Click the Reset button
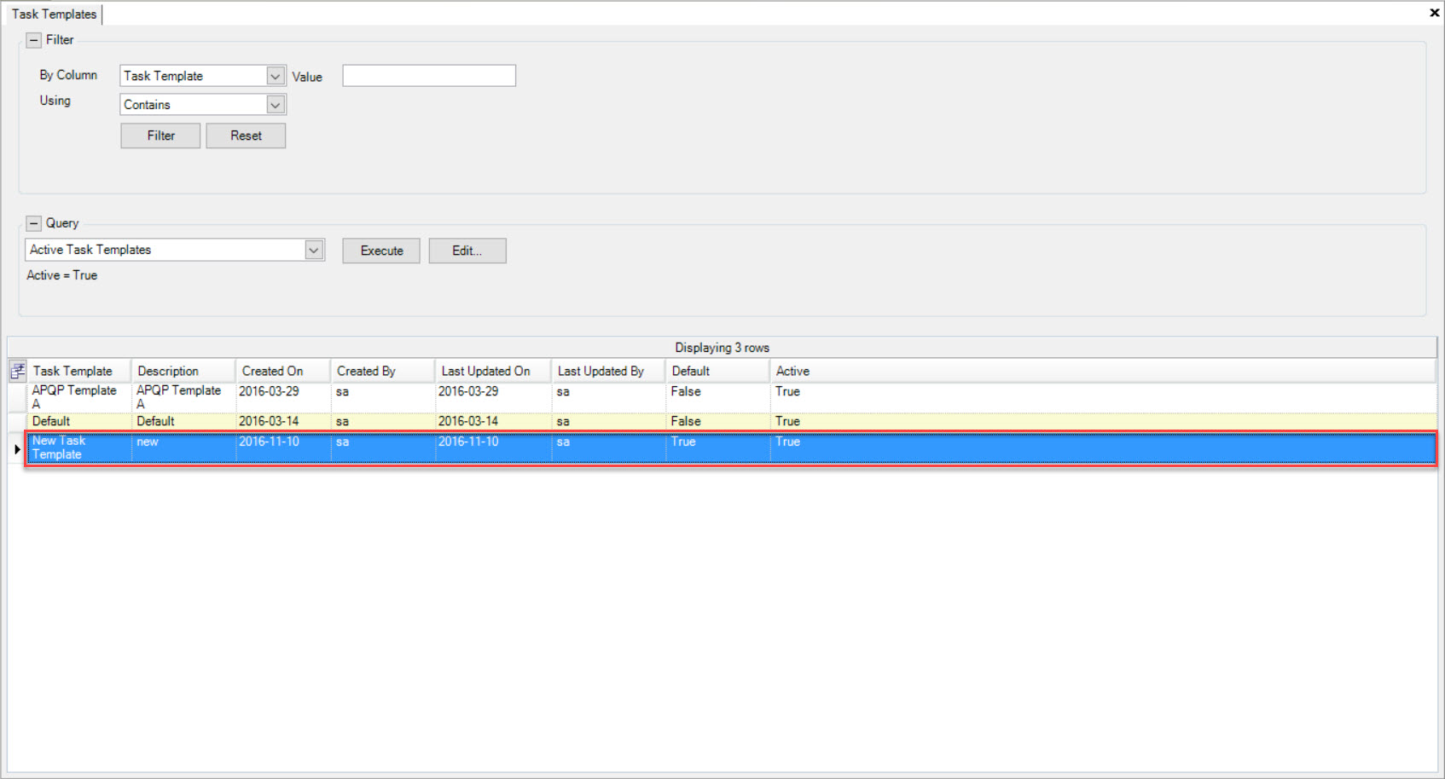 click(246, 136)
